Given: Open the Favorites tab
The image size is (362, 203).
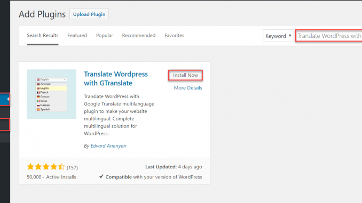Looking at the screenshot, I should point(174,36).
